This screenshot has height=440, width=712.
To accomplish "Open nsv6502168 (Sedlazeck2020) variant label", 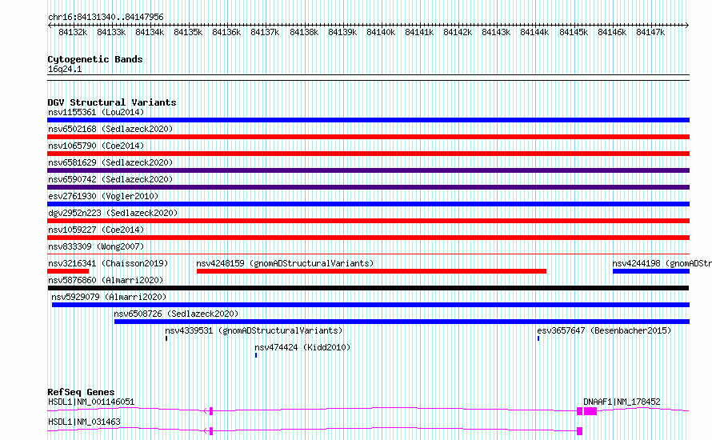I will pos(110,129).
